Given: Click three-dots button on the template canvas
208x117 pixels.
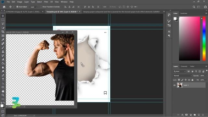Looking at the screenshot, I should pyautogui.click(x=105, y=32).
